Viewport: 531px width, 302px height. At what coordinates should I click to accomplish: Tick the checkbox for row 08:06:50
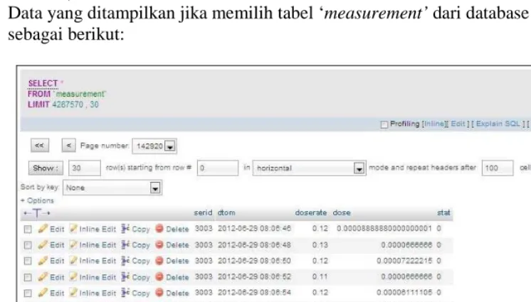[x=28, y=261]
